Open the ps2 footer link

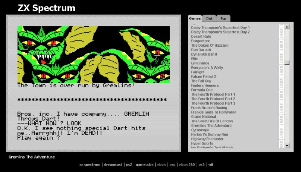tap(129, 164)
